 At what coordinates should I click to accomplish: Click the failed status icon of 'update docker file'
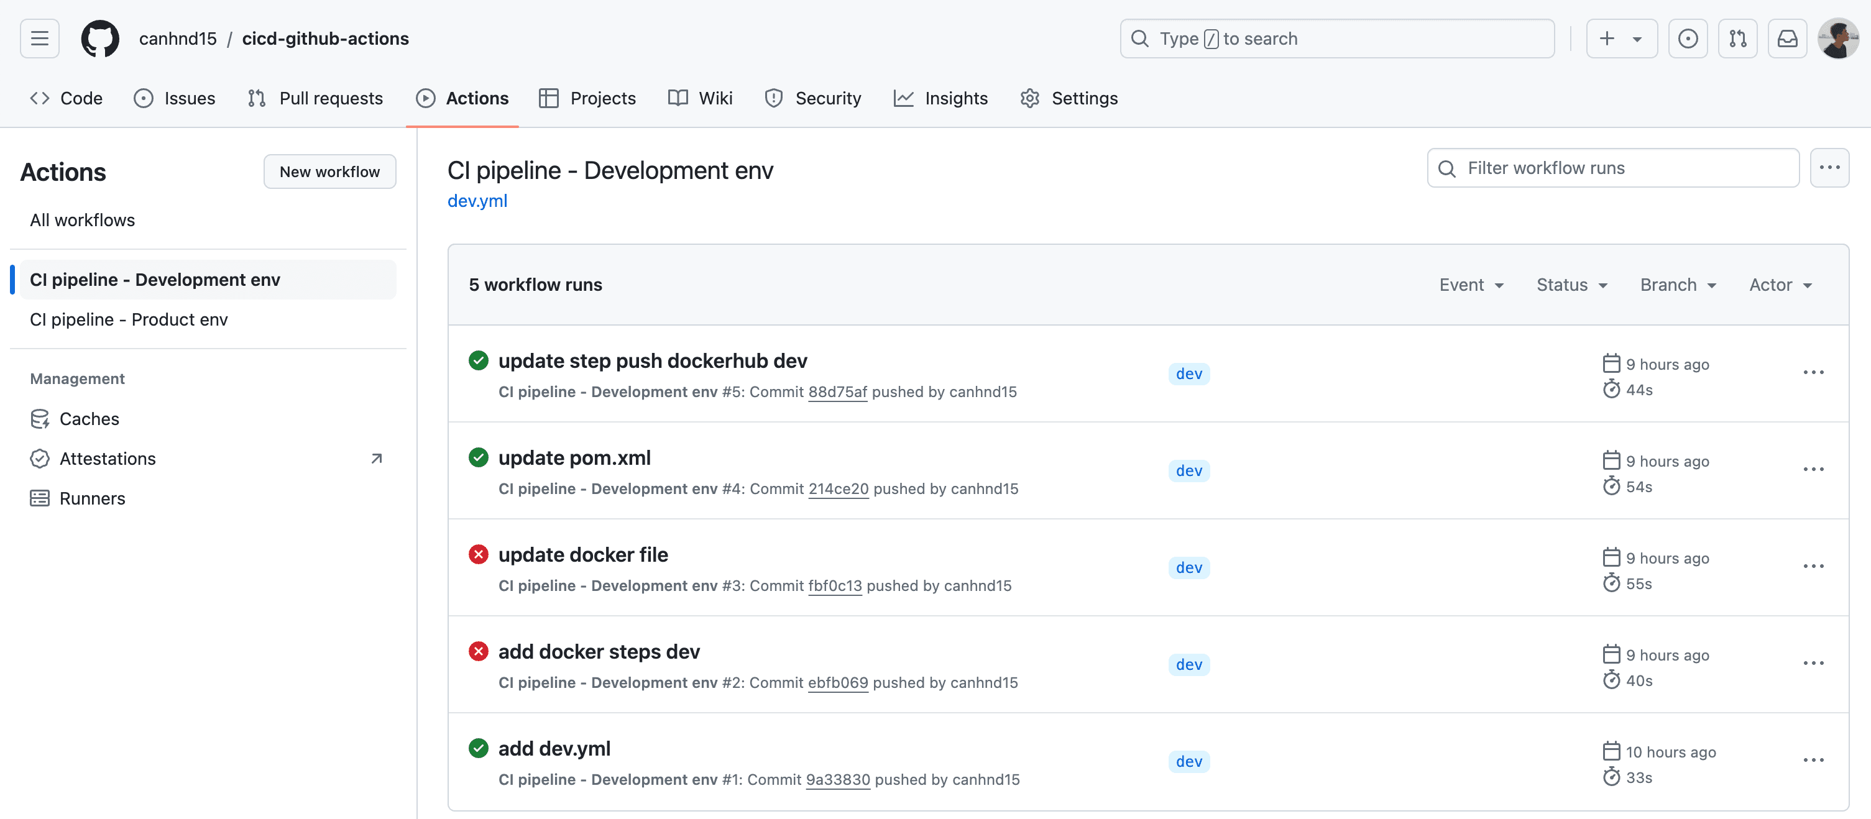(478, 555)
